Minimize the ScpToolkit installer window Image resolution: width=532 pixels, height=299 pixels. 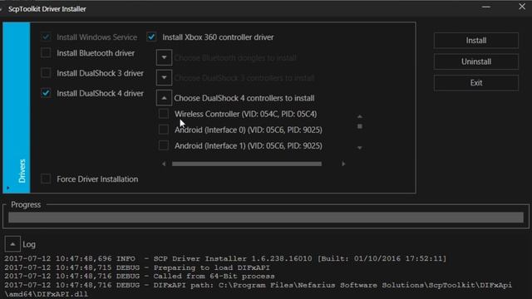tap(486, 7)
